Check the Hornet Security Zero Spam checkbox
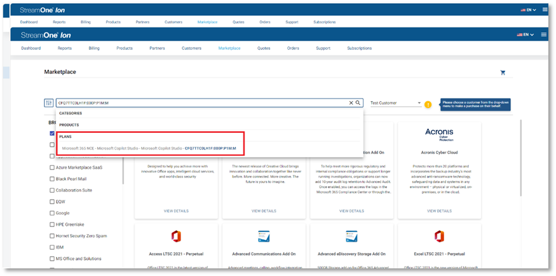Viewport: 556px width, 276px height. [x=52, y=236]
